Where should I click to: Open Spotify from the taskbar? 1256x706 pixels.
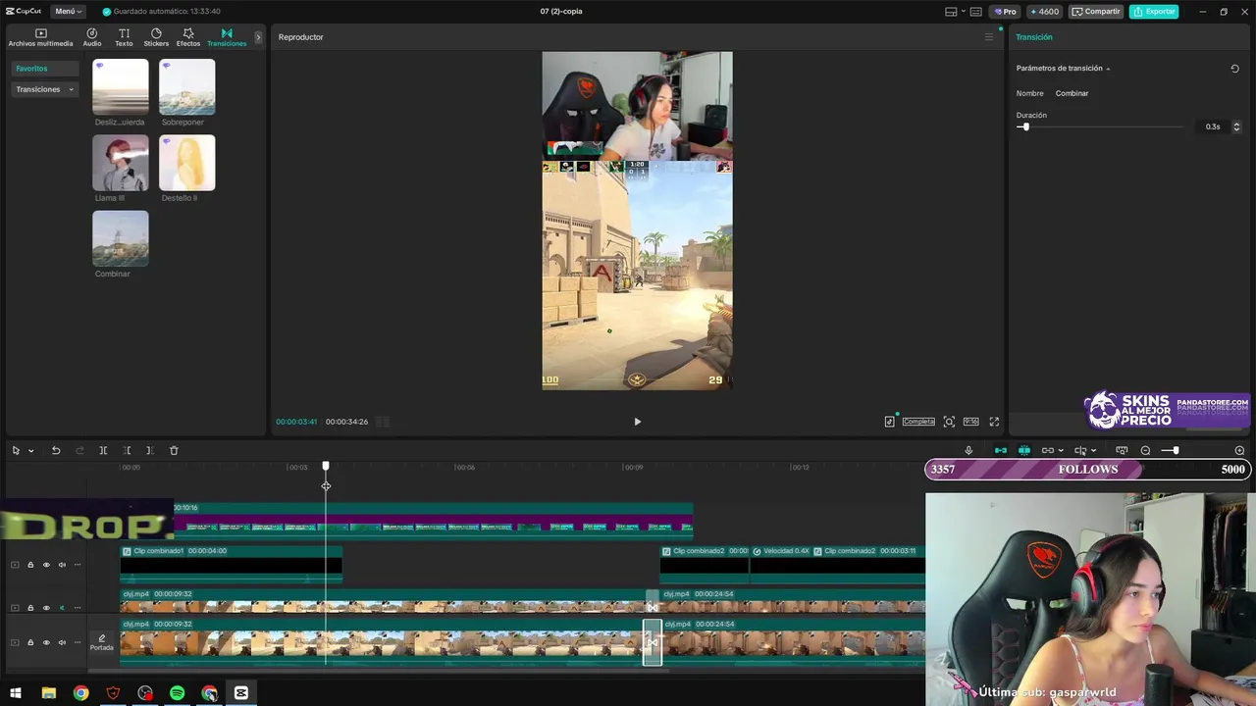[x=178, y=693]
